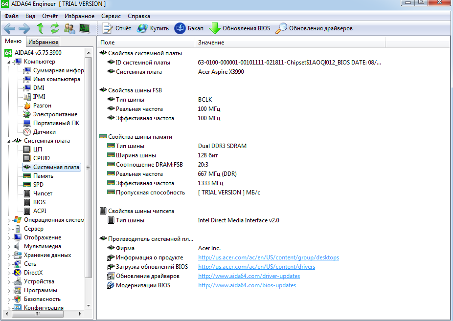The width and height of the screenshot is (453, 321).
Task: Click the Безопасность shield icon
Action: [18, 299]
